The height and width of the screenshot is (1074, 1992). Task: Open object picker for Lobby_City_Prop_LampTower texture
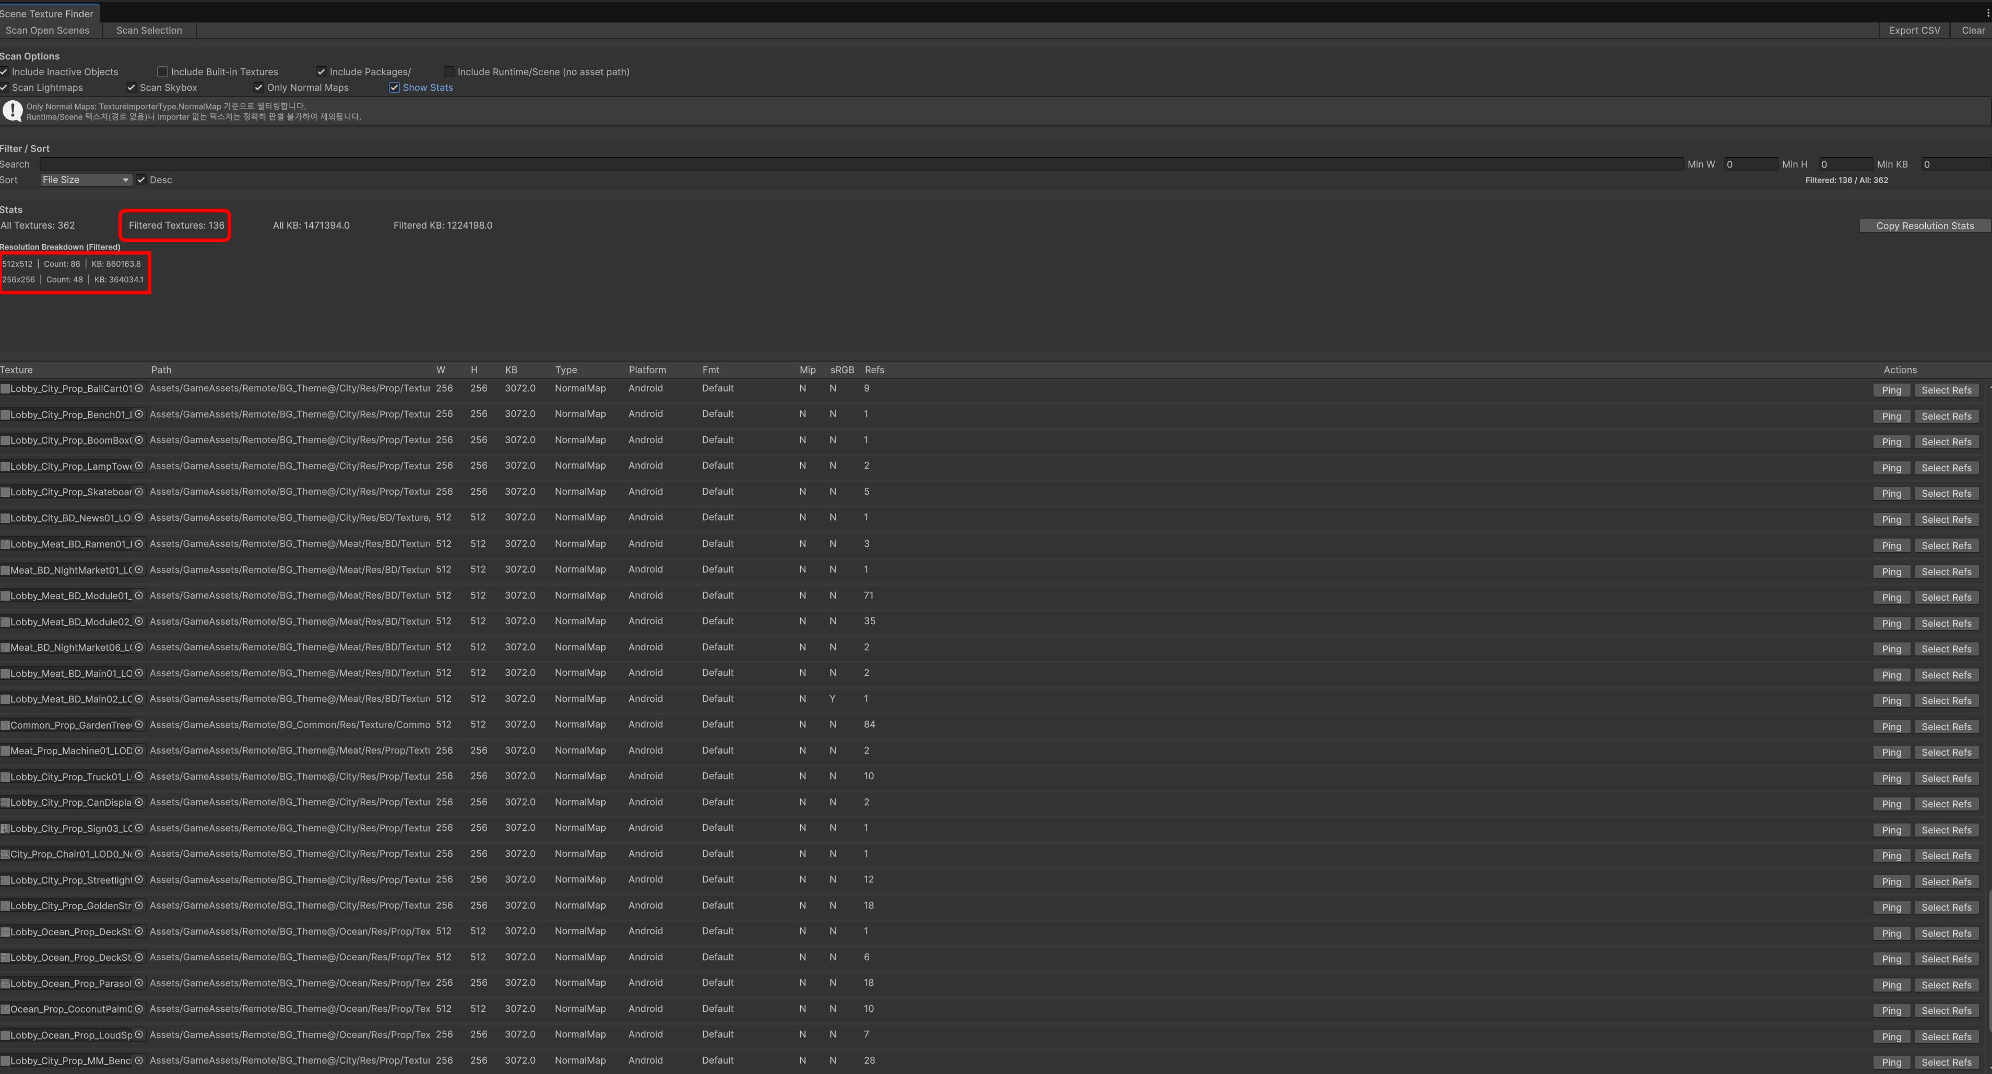coord(139,466)
